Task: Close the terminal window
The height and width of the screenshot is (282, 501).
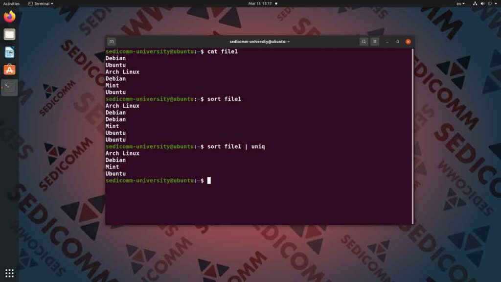Action: pyautogui.click(x=408, y=42)
